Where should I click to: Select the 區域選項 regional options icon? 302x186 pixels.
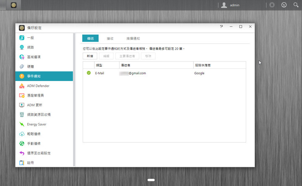(x=22, y=57)
